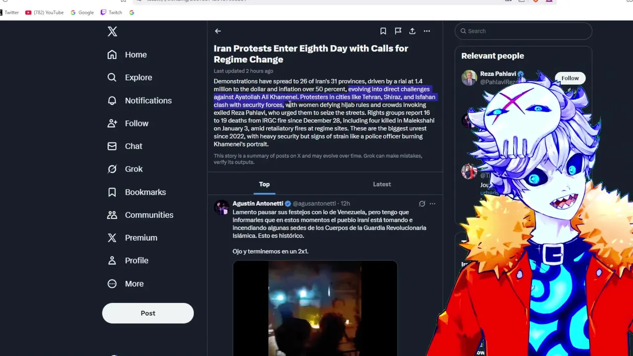Click the X logo icon
The image size is (633, 356).
click(112, 32)
